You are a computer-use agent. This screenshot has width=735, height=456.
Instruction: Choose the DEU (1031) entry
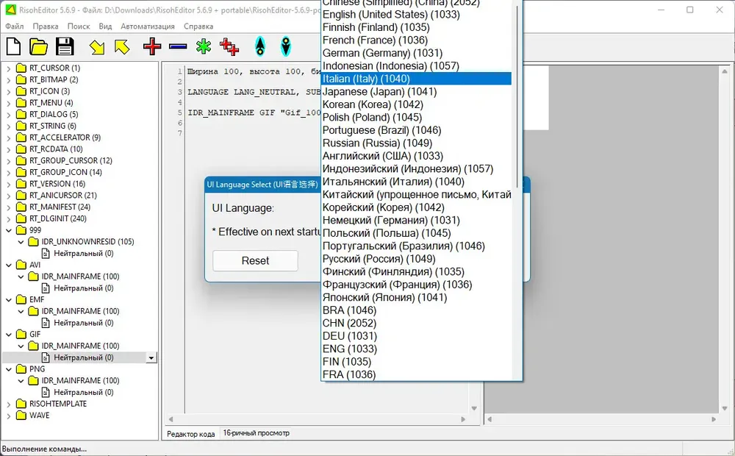pyautogui.click(x=416, y=336)
